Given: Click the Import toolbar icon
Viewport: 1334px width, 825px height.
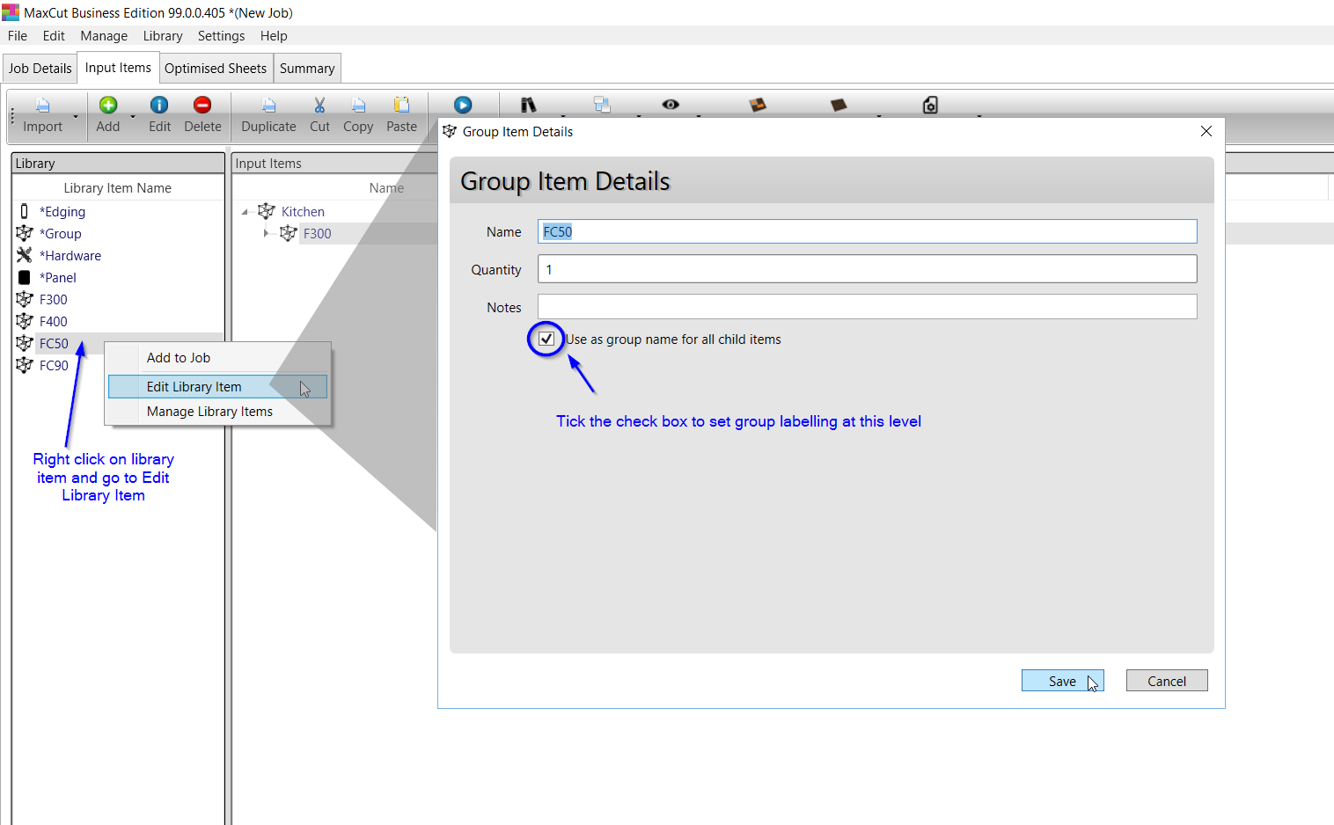Looking at the screenshot, I should [x=42, y=106].
